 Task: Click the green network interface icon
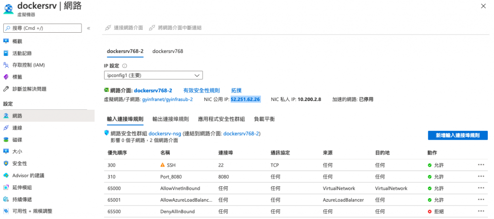107,90
